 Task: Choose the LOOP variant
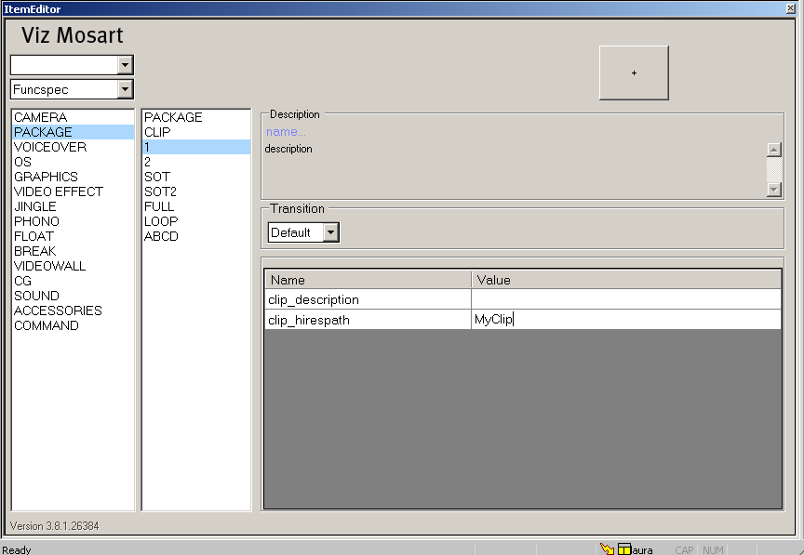click(161, 221)
